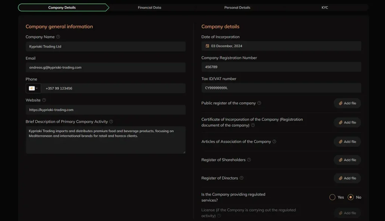
Task: Switch to the Financial Data tab
Action: click(x=149, y=8)
